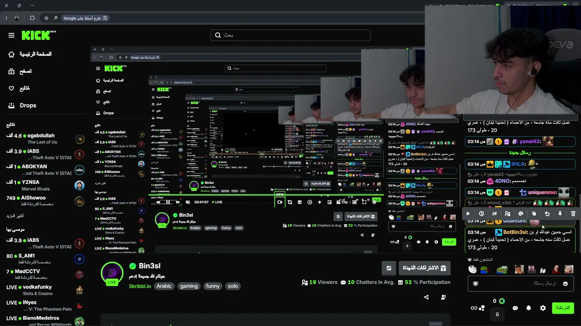Open iNyez's channel in the main sidebar
Image resolution: width=581 pixels, height=326 pixels.
45,306
